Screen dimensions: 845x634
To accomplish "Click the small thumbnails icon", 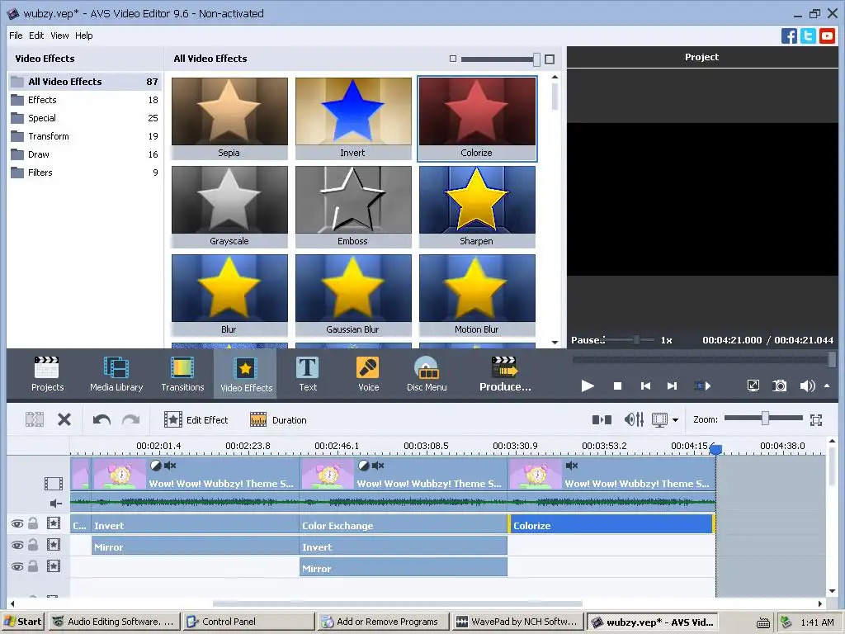I will pyautogui.click(x=453, y=59).
